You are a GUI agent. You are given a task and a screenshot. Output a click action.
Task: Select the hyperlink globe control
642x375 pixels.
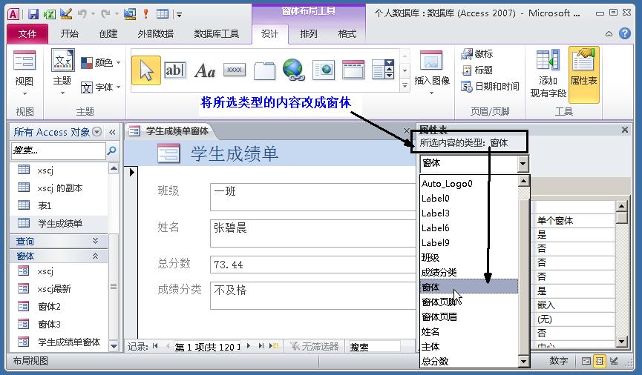point(294,70)
